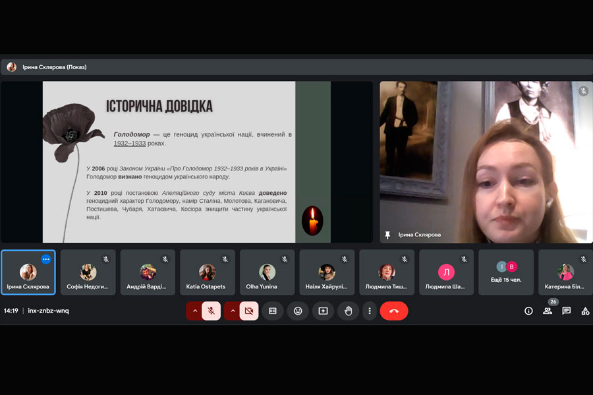This screenshot has height=395, width=593.
Task: Unpin Ірина Склярова video with pin icon
Action: click(387, 235)
